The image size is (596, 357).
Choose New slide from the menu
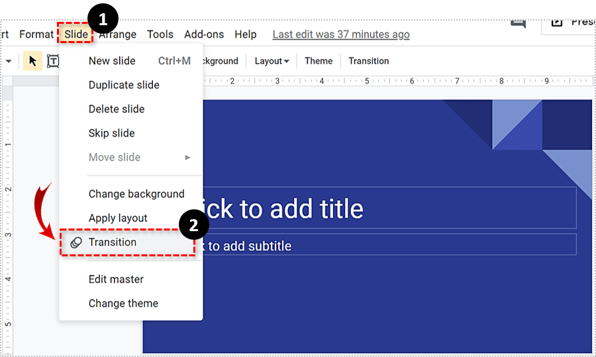pyautogui.click(x=112, y=61)
